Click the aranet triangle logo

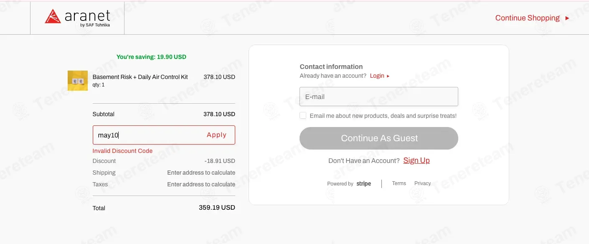tap(53, 16)
